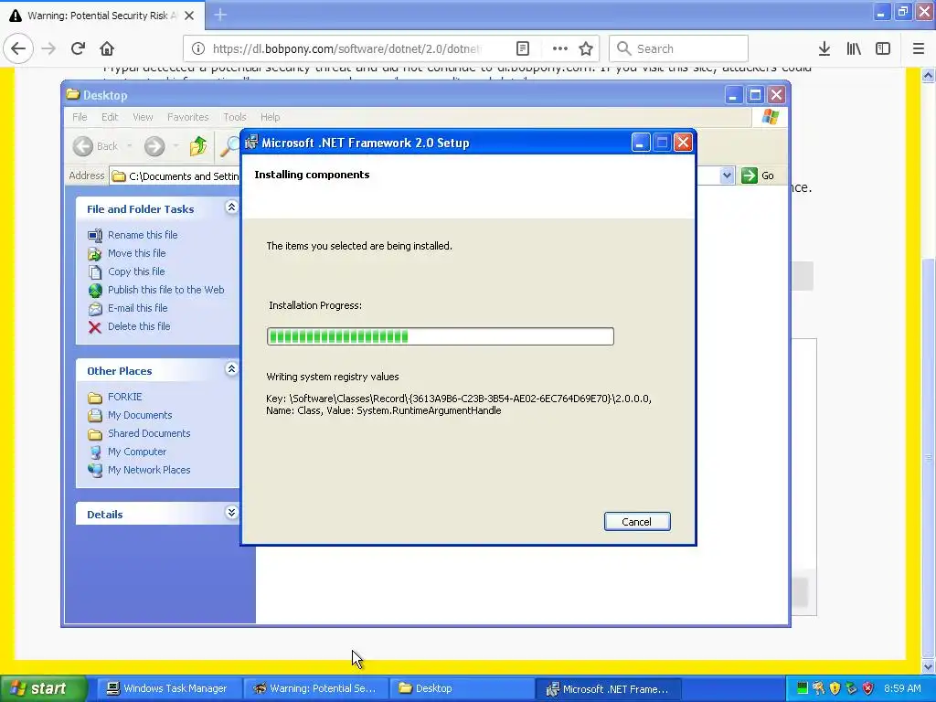Click the Firefox search field
Viewport: 936px width, 702px height.
click(679, 49)
